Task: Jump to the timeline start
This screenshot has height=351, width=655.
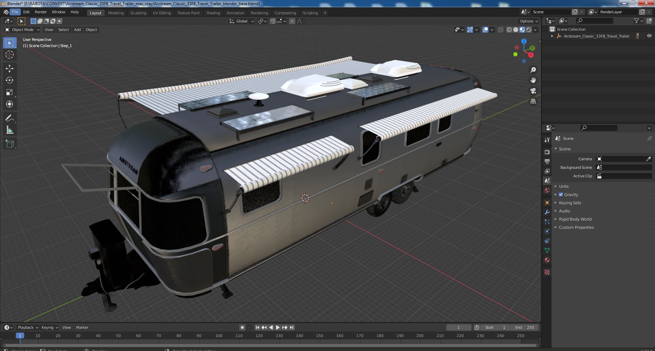Action: tap(258, 327)
